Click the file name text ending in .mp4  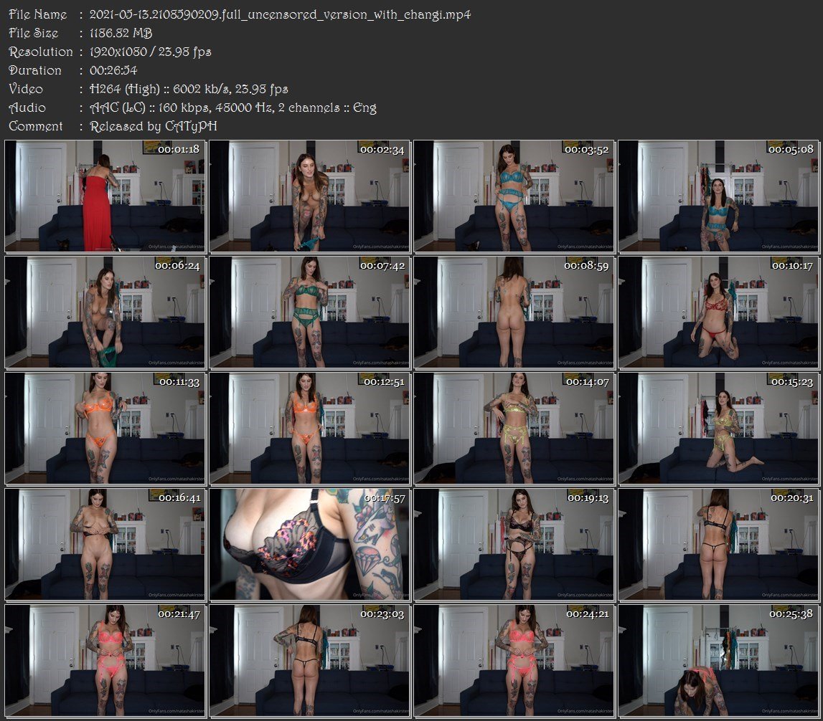[280, 14]
